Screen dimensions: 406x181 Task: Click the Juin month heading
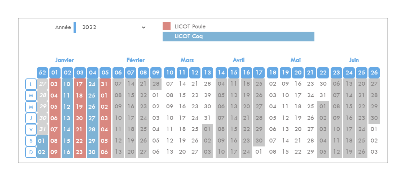pyautogui.click(x=354, y=60)
